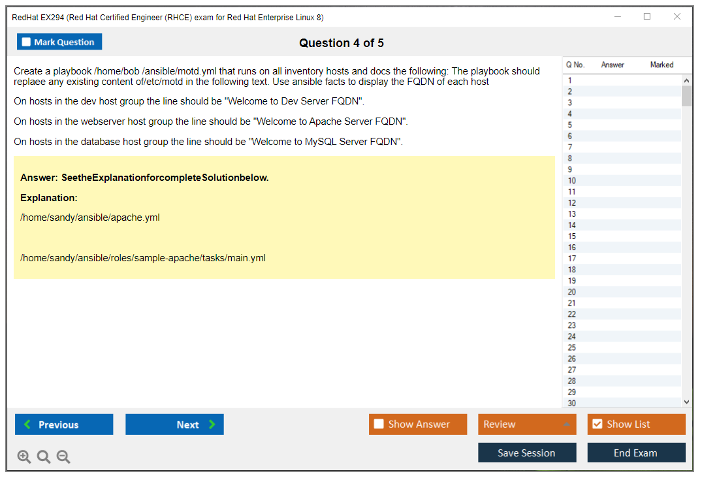The image size is (702, 480).
Task: Click the Answer column header
Action: tap(613, 65)
